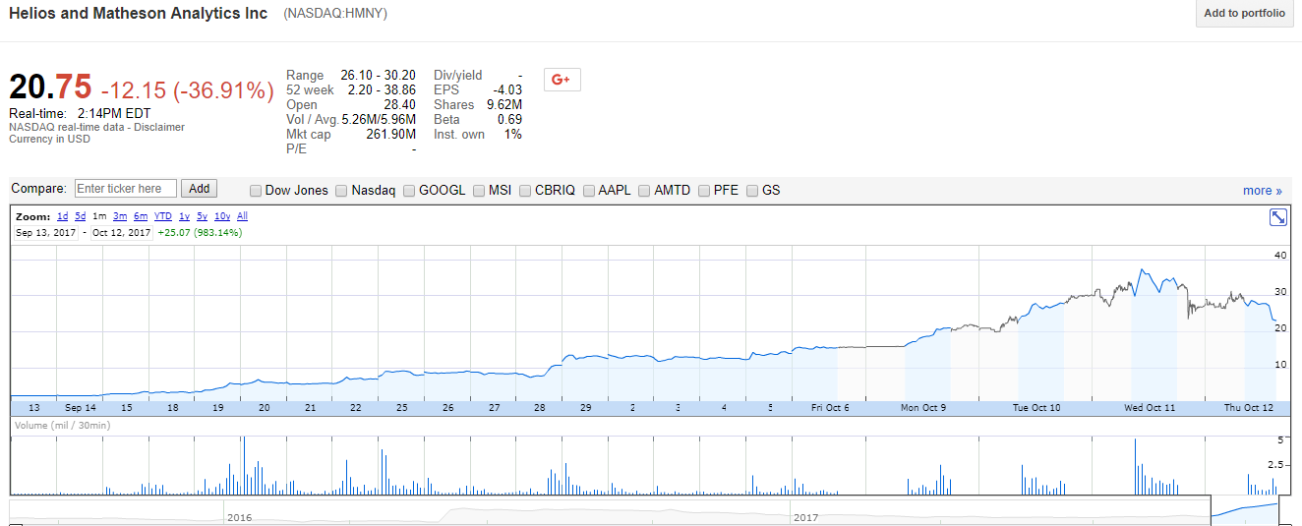Image resolution: width=1302 pixels, height=526 pixels.
Task: Select the GS comparison checkbox
Action: pyautogui.click(x=752, y=191)
